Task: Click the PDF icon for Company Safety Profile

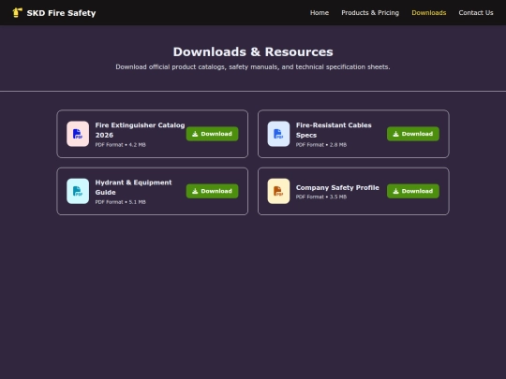Action: pyautogui.click(x=278, y=191)
